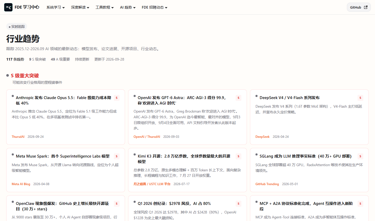Click the 行业趋势 page heading

click(x=23, y=39)
